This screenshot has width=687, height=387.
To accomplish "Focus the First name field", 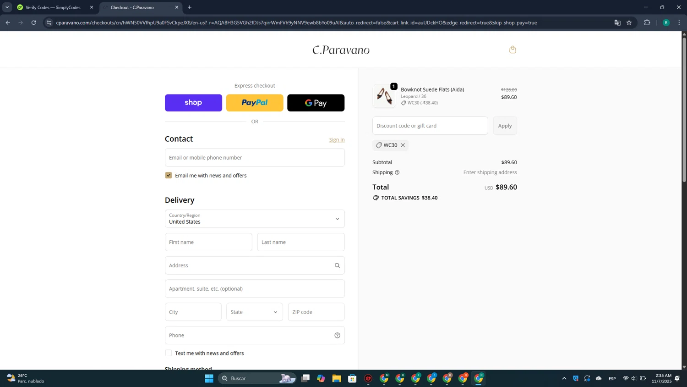I will pos(208,242).
